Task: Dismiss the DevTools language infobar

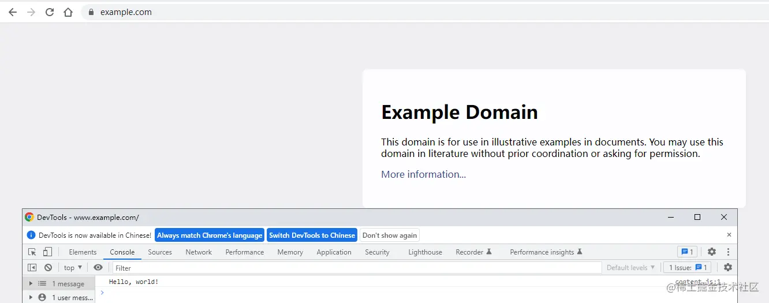Action: [x=729, y=235]
